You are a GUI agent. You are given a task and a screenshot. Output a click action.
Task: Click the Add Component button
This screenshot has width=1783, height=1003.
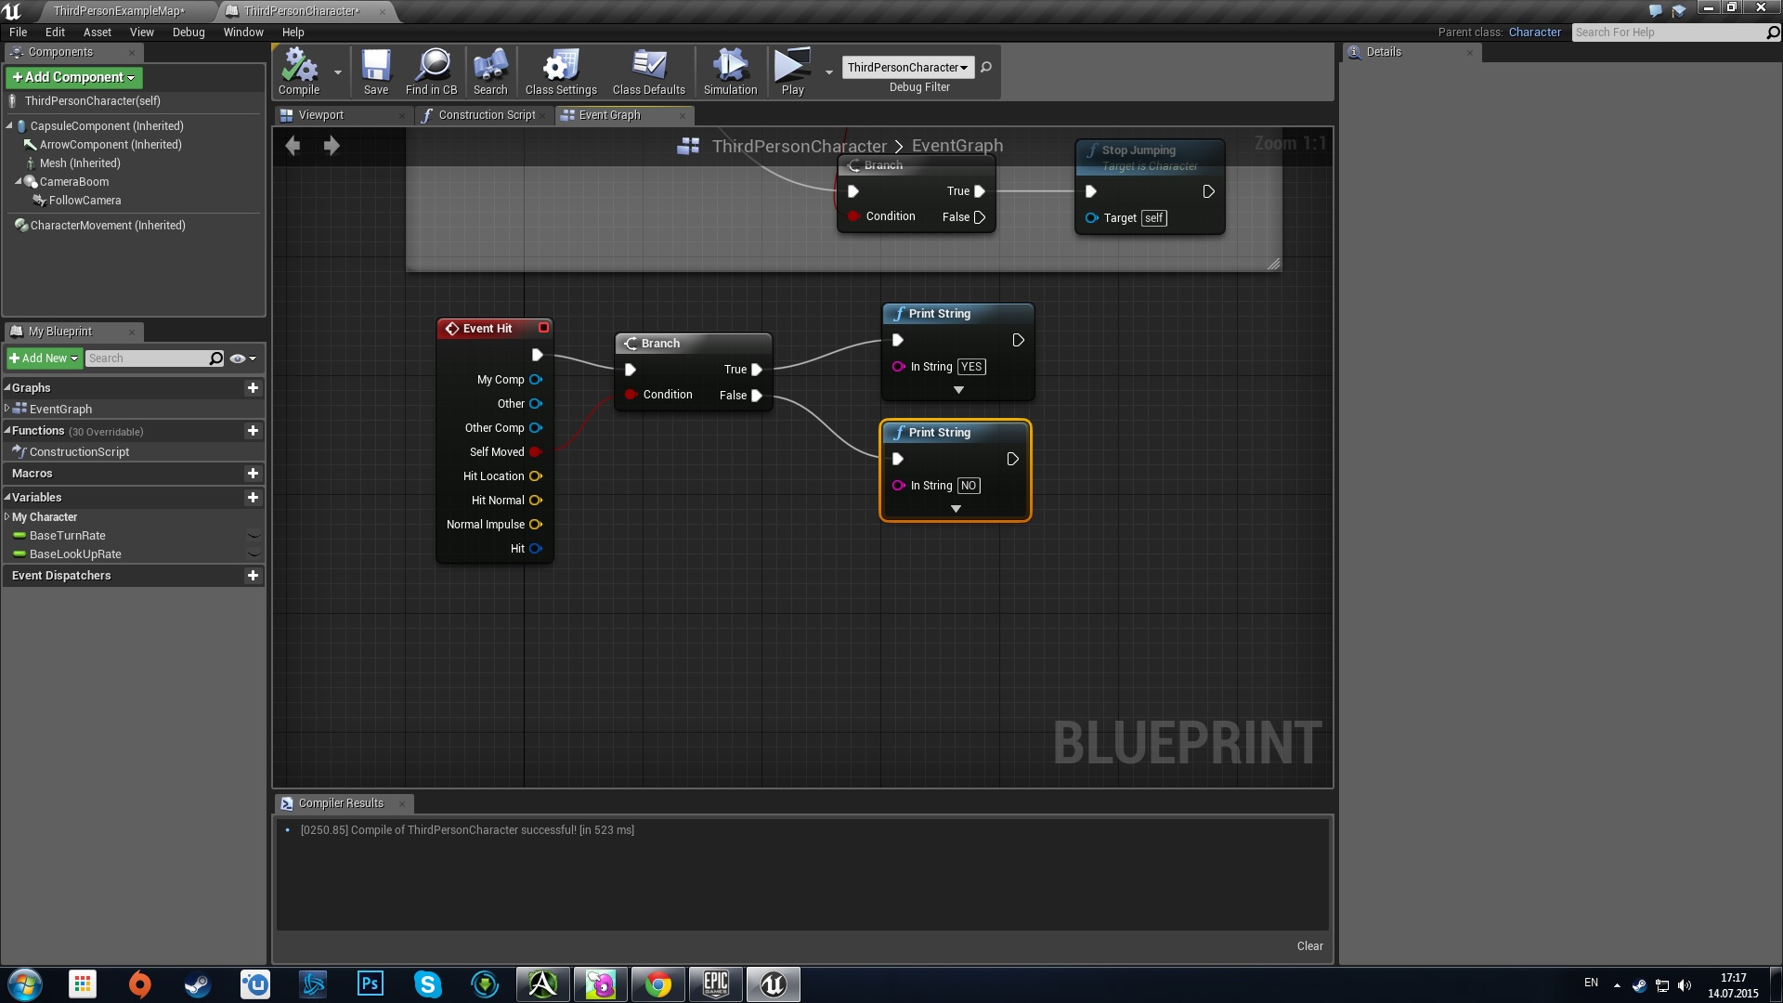coord(74,77)
